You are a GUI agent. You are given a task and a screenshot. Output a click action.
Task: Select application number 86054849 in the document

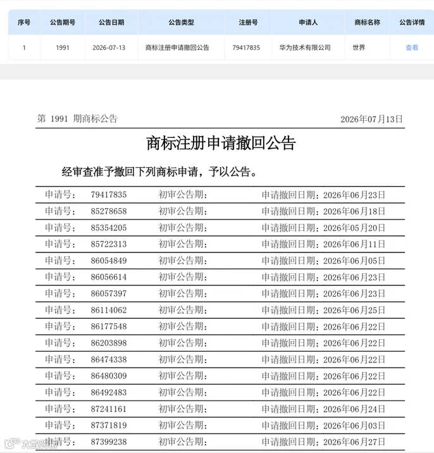(109, 261)
